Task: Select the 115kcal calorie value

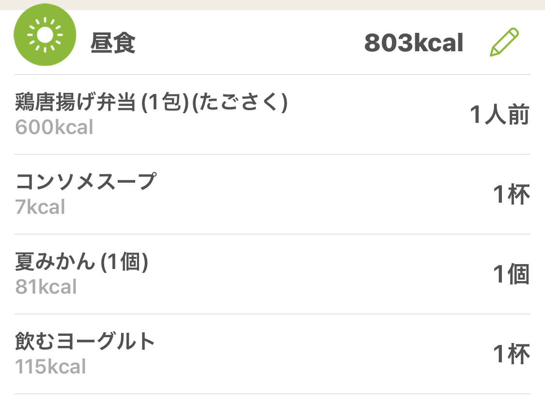Action: pyautogui.click(x=51, y=367)
